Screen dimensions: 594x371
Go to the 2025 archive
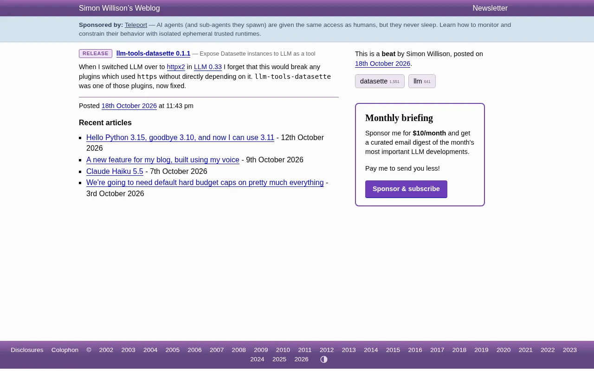click(x=279, y=359)
